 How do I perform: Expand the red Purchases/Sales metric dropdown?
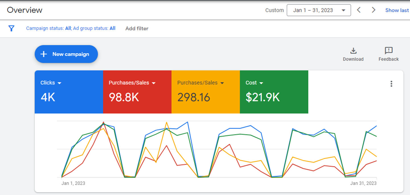click(x=154, y=83)
